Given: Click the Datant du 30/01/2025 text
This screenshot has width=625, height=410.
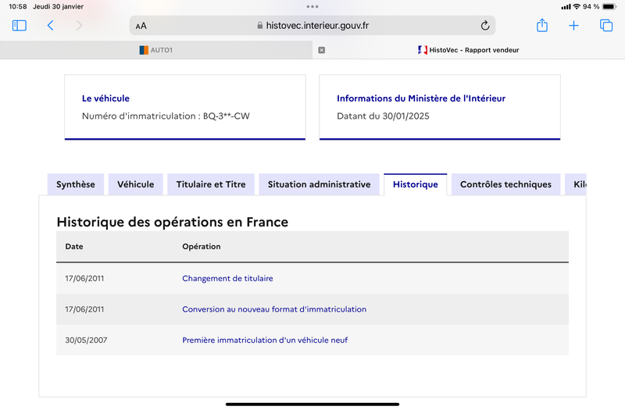Looking at the screenshot, I should (383, 116).
